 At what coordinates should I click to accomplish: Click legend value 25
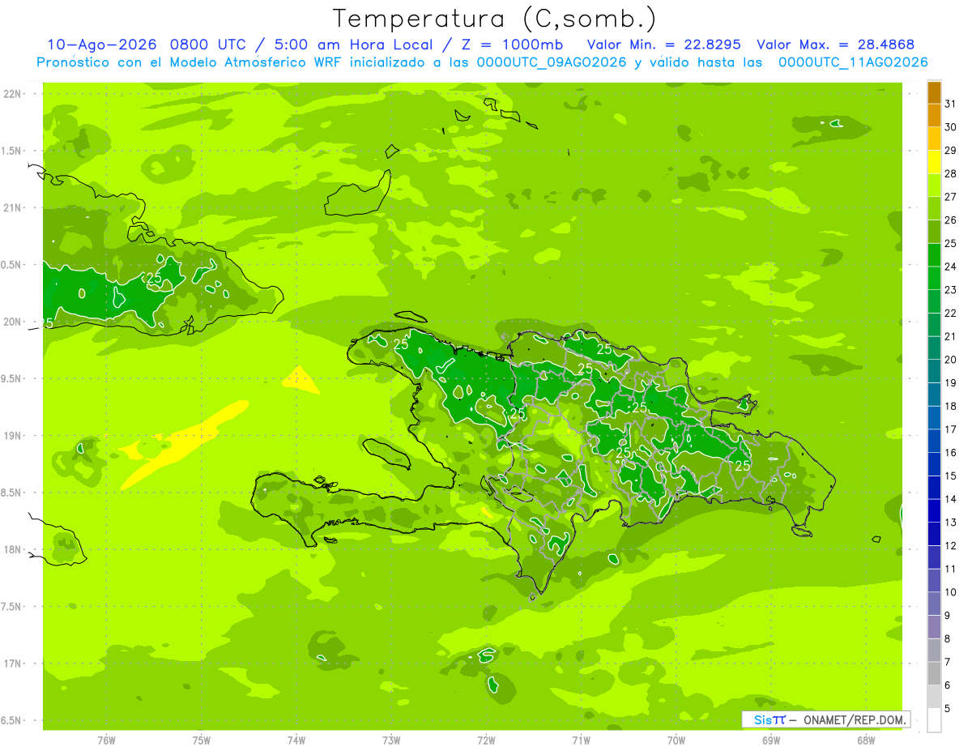click(951, 243)
